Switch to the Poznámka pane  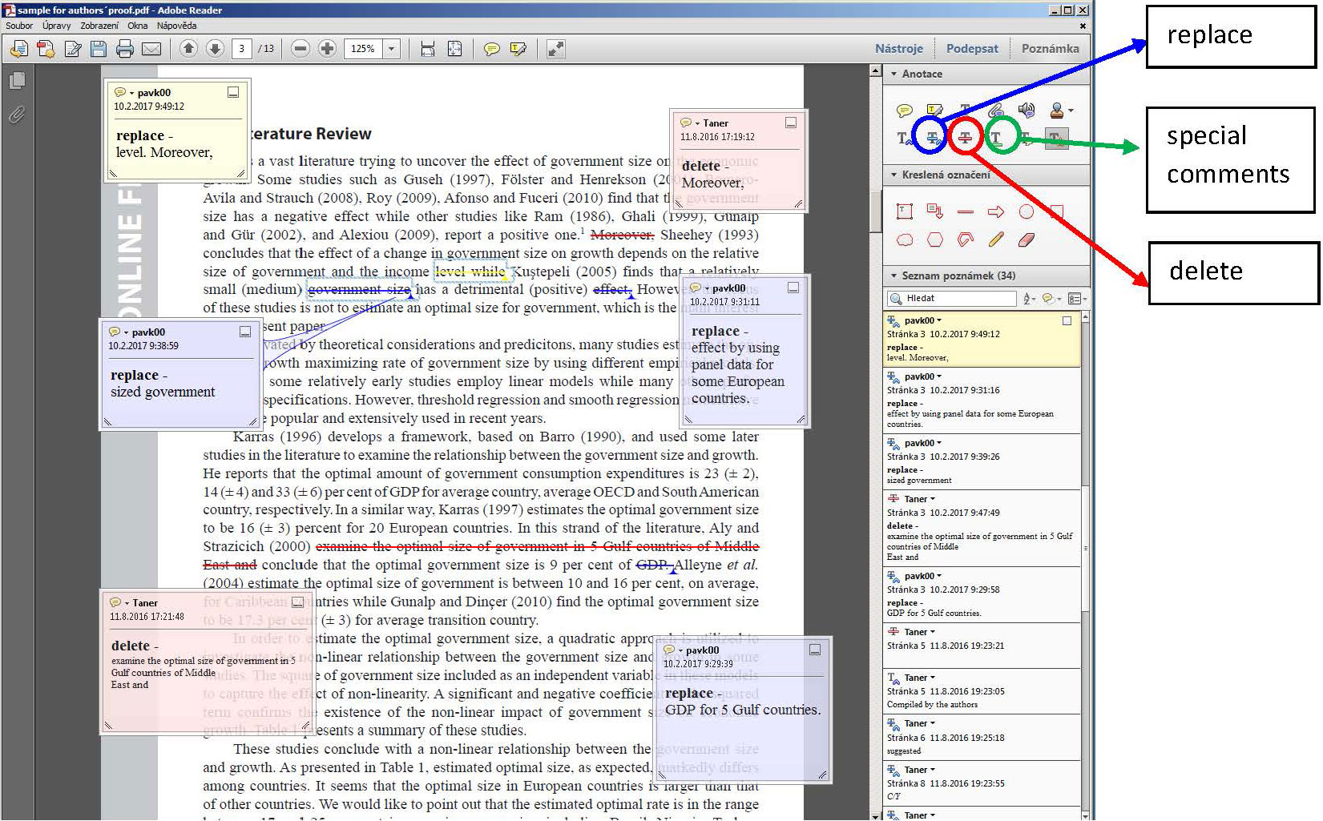click(x=1050, y=49)
